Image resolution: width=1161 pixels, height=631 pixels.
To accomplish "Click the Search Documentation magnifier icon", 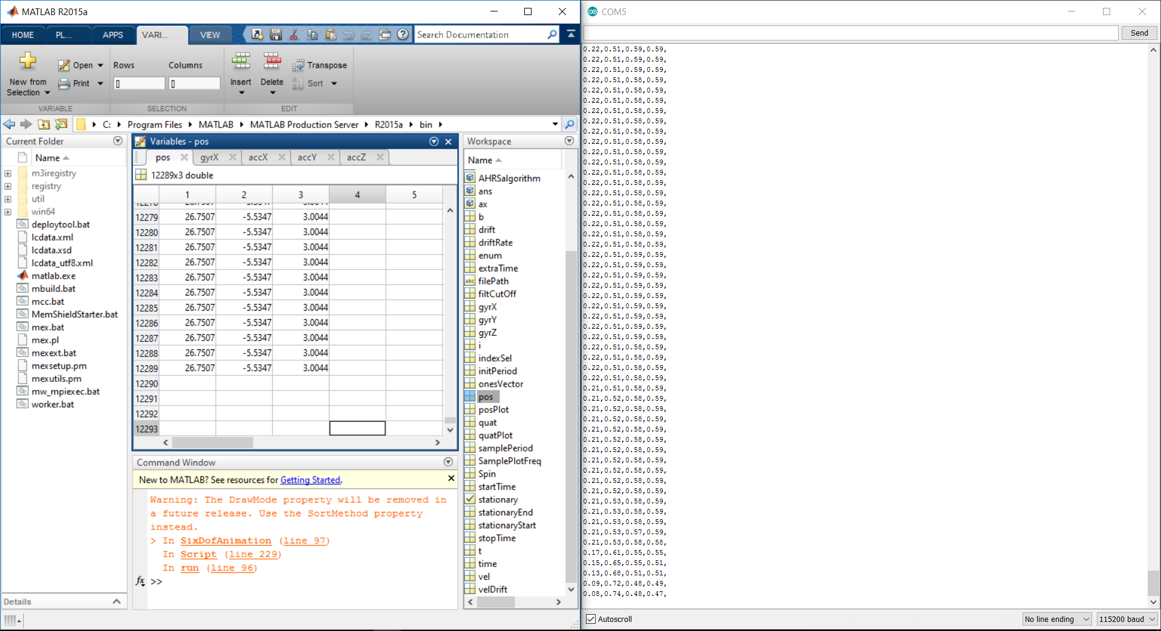I will 552,34.
